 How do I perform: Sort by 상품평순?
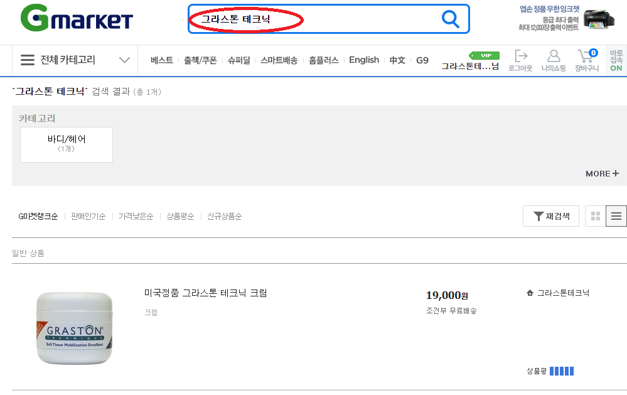(180, 217)
